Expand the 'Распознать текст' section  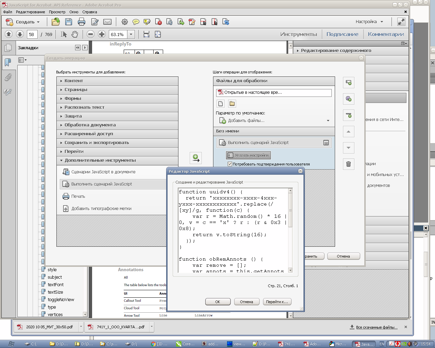tap(117, 107)
